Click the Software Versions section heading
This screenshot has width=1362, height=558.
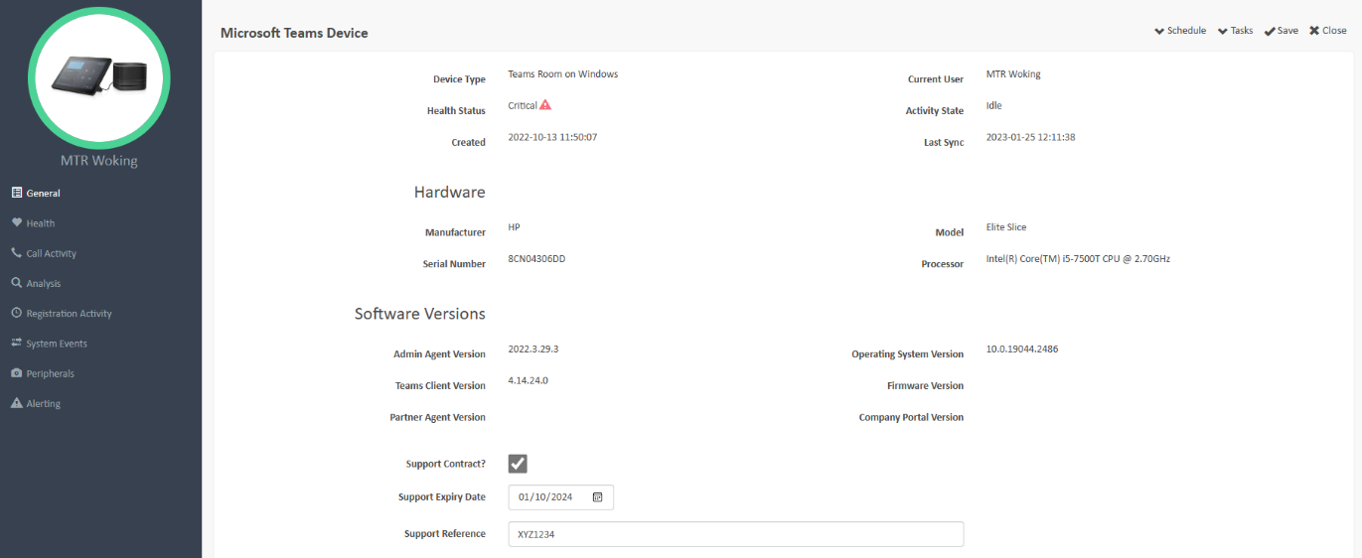click(420, 314)
